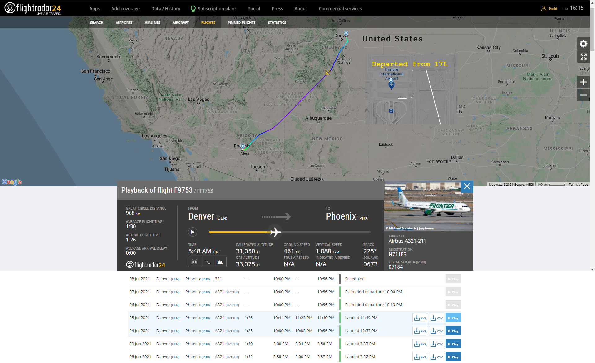Toggle fullscreen map view
This screenshot has height=363, width=595.
pos(583,57)
